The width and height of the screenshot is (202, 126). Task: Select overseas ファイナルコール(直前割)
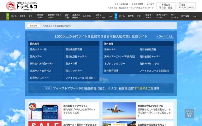[156, 71]
